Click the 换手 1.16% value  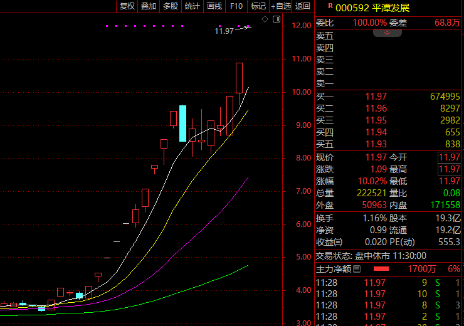pyautogui.click(x=374, y=218)
